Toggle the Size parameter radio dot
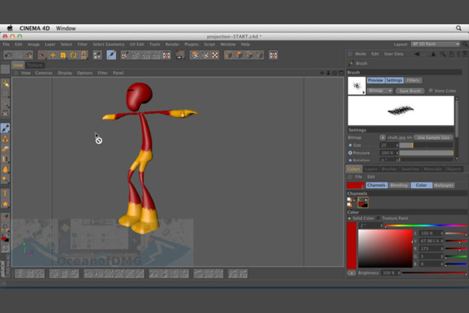469x313 pixels. click(x=350, y=145)
